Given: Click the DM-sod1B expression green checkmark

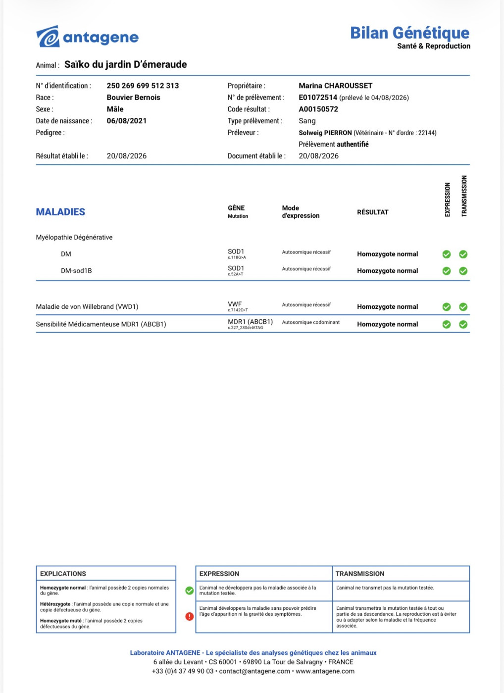Looking at the screenshot, I should pos(447,271).
